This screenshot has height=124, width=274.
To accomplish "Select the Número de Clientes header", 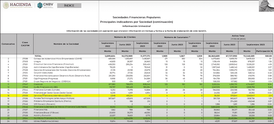I will click(x=125, y=37).
